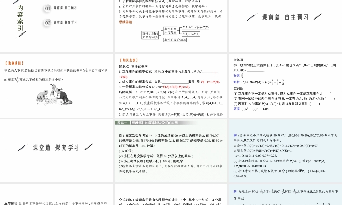Viewport: 342px width, 205px height.
Task: Select the 01 numbered circle icon
Action: (x=47, y=8)
